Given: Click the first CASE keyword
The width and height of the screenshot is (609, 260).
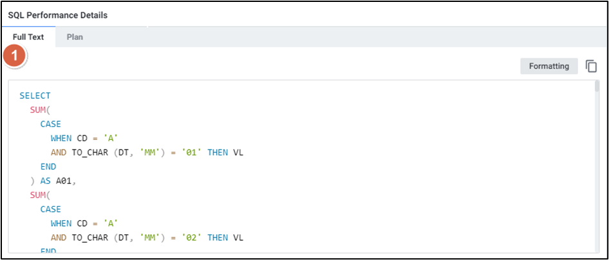Looking at the screenshot, I should click(x=50, y=124).
